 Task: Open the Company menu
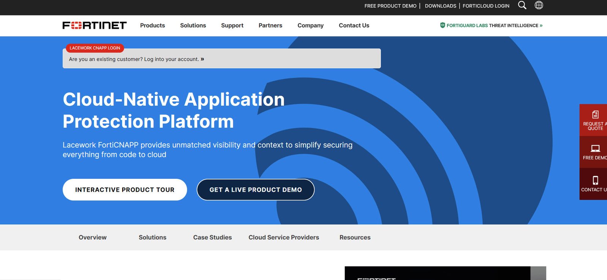[x=310, y=25]
